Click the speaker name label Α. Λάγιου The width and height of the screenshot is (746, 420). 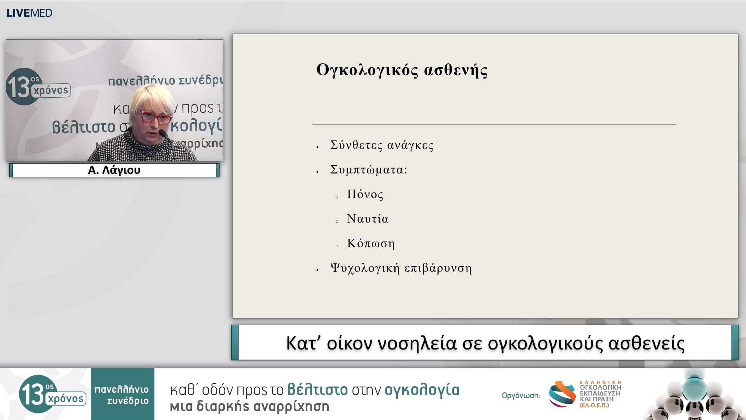(114, 170)
